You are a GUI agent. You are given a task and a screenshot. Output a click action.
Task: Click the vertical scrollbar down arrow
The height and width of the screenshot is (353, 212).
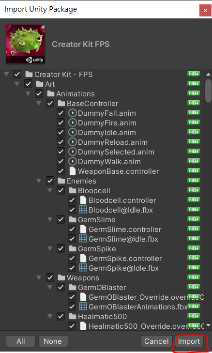click(208, 325)
